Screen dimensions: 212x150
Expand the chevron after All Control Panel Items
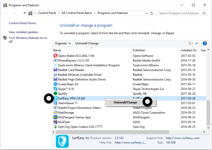pyautogui.click(x=95, y=13)
